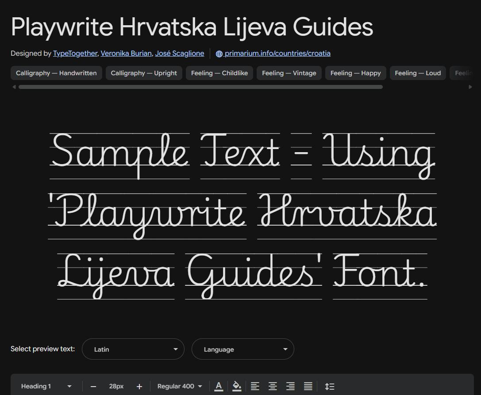Select the Calligraphy — Upright tag
481x395 pixels.
point(144,73)
